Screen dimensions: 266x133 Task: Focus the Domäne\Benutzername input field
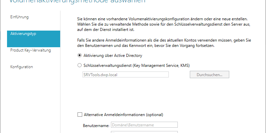[x=144, y=125]
